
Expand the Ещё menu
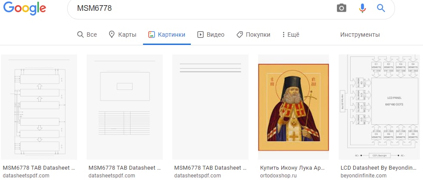[x=291, y=35]
